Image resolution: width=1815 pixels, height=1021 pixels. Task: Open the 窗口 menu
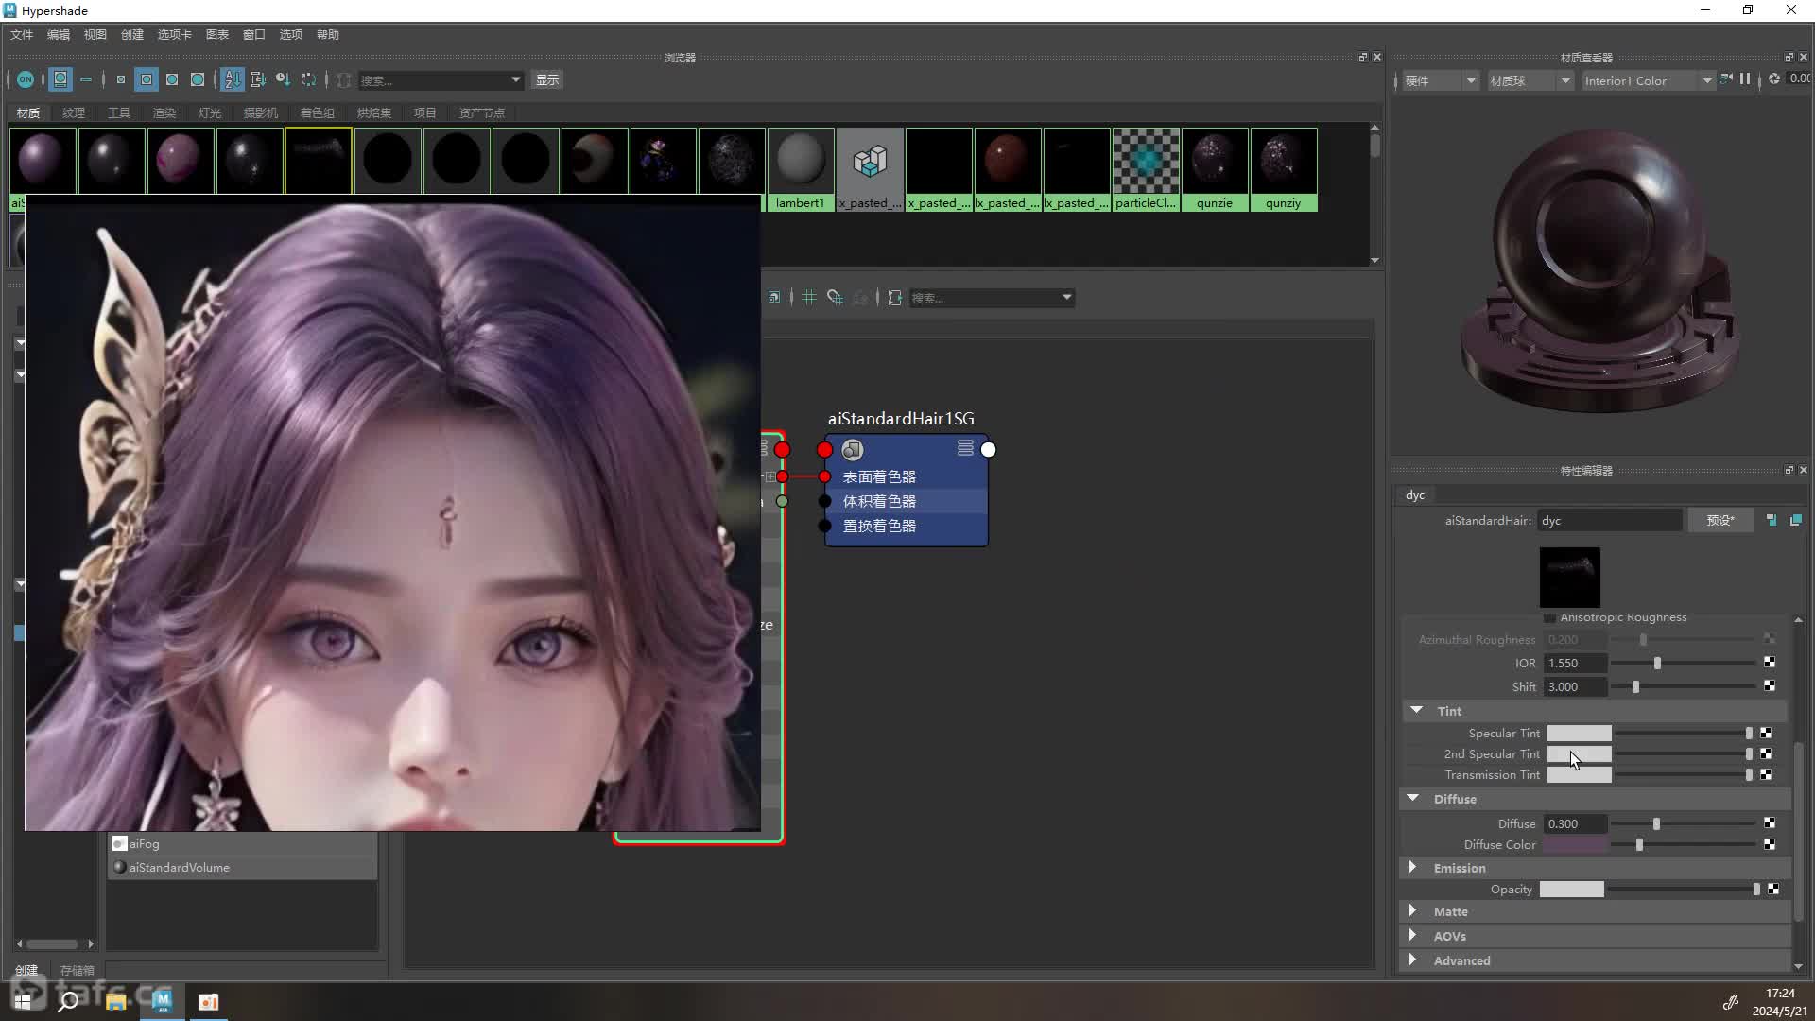click(254, 34)
